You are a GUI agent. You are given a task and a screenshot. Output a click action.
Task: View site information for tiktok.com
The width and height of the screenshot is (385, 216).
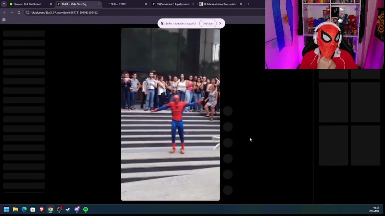(27, 13)
